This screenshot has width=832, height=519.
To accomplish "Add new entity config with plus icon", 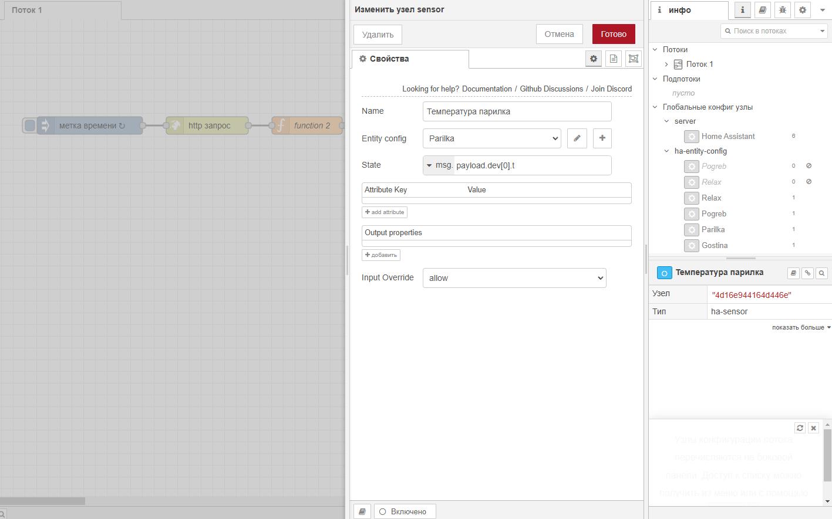I will point(602,138).
